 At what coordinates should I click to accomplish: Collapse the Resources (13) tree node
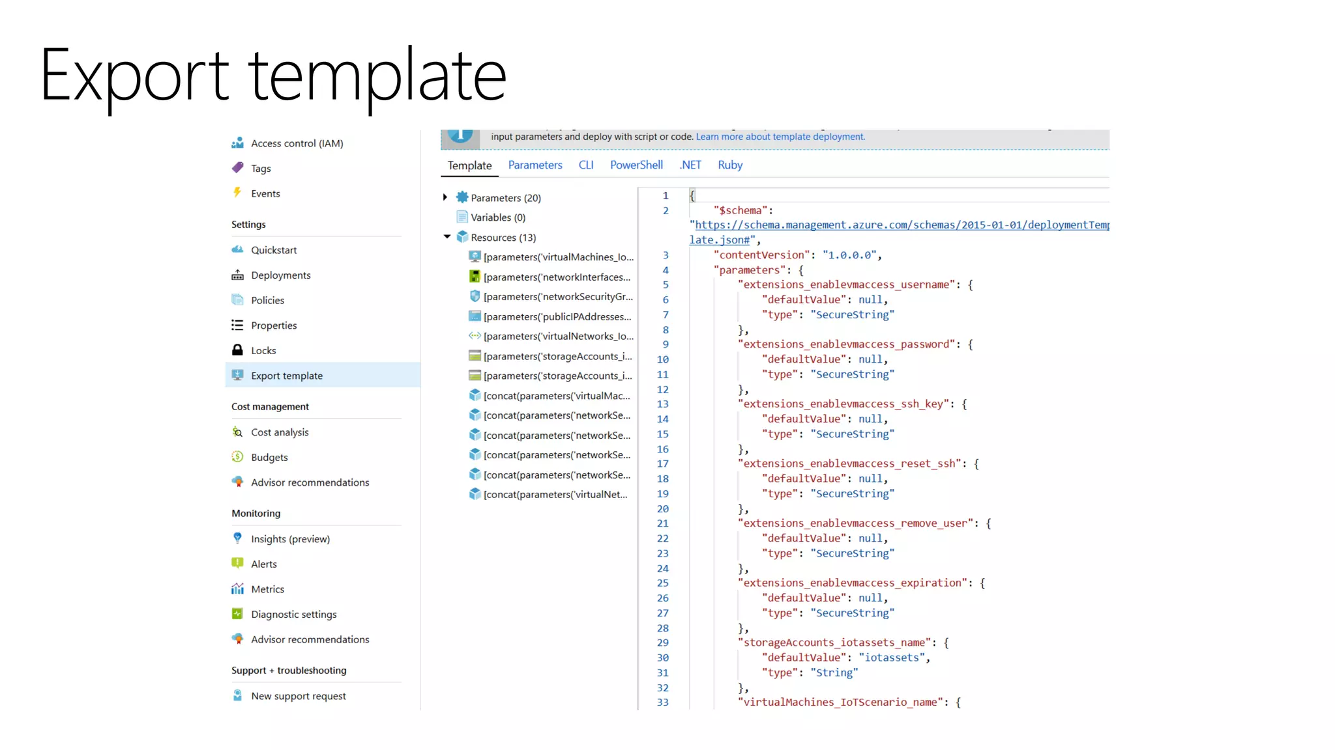tap(447, 237)
